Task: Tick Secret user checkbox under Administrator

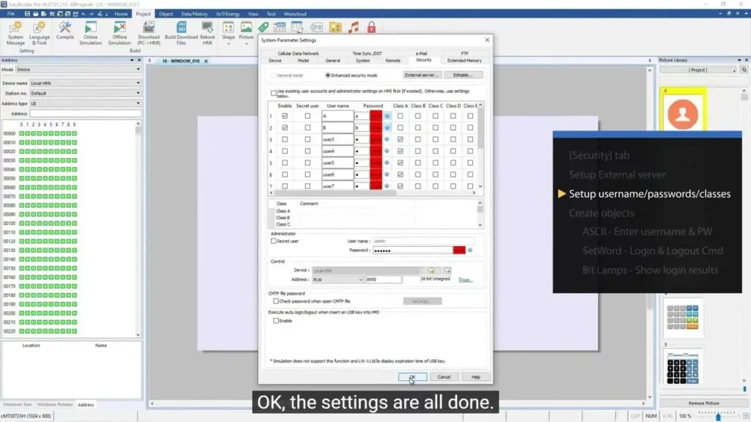Action: [x=274, y=241]
